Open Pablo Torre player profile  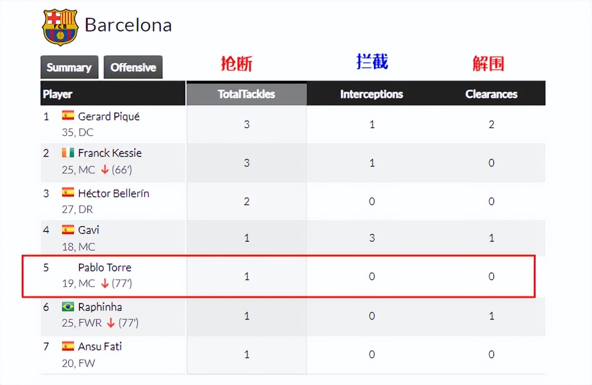pos(105,268)
